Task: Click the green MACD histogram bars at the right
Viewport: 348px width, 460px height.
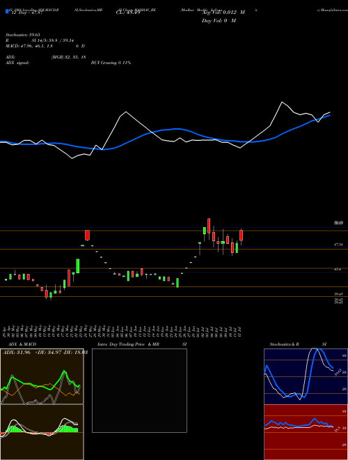Action: click(68, 429)
